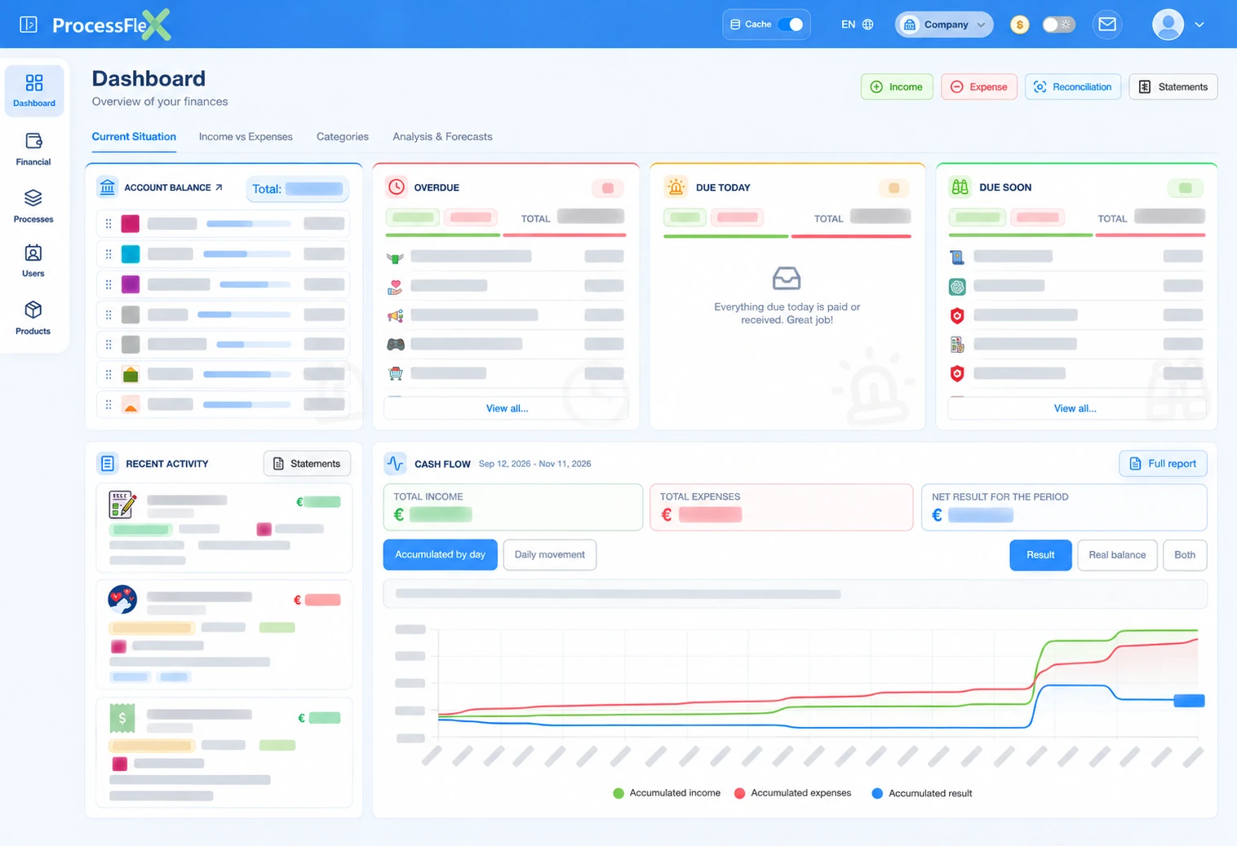Click the Recent Activity list icon
This screenshot has width=1237, height=846.
pos(108,464)
